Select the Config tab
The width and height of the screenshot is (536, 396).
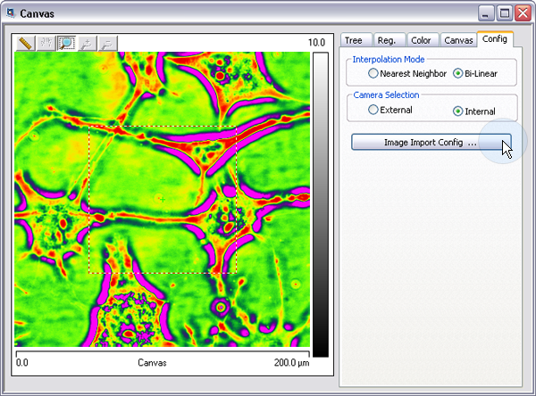tap(495, 39)
